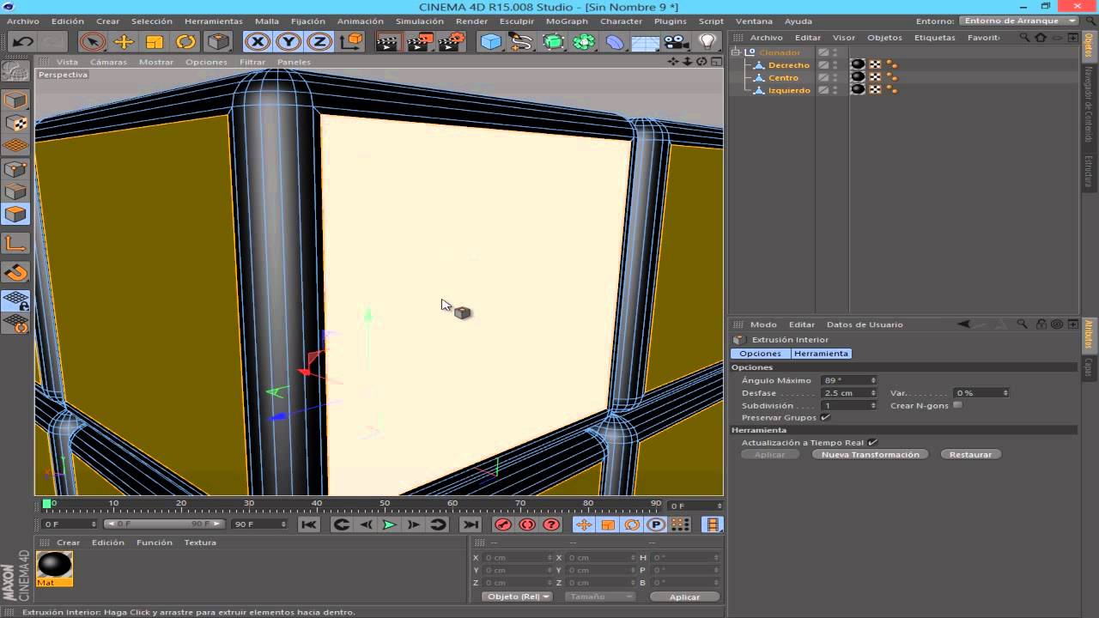Switch to Texture mode in the left palette
The image size is (1099, 618).
15,124
